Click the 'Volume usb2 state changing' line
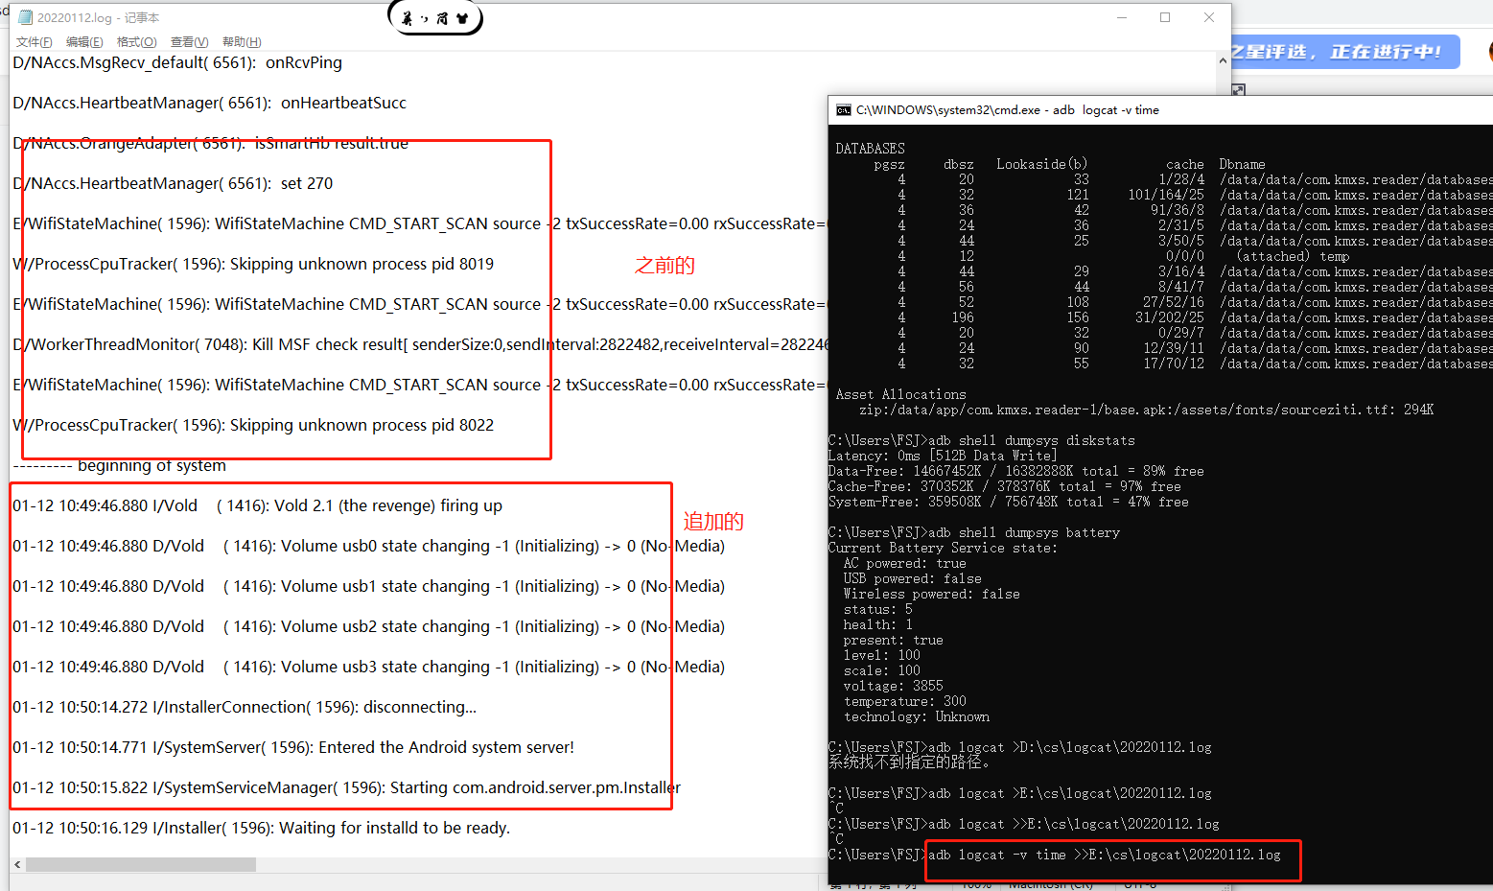1493x891 pixels. tap(368, 626)
